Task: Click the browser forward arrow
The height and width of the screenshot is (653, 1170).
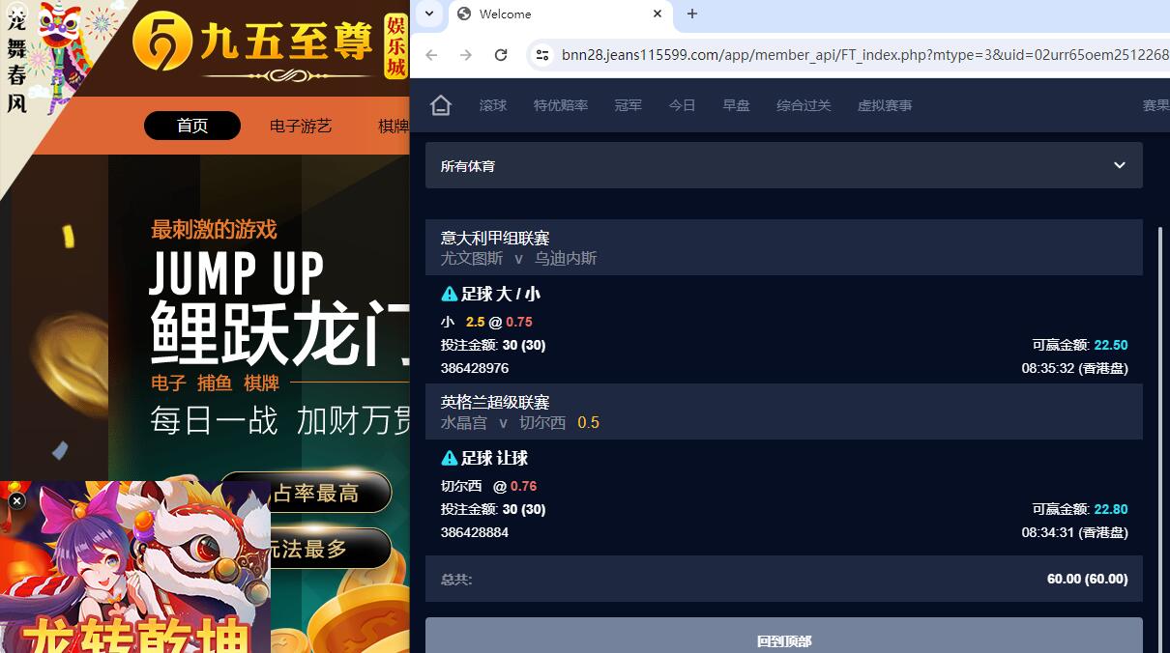Action: [x=466, y=55]
